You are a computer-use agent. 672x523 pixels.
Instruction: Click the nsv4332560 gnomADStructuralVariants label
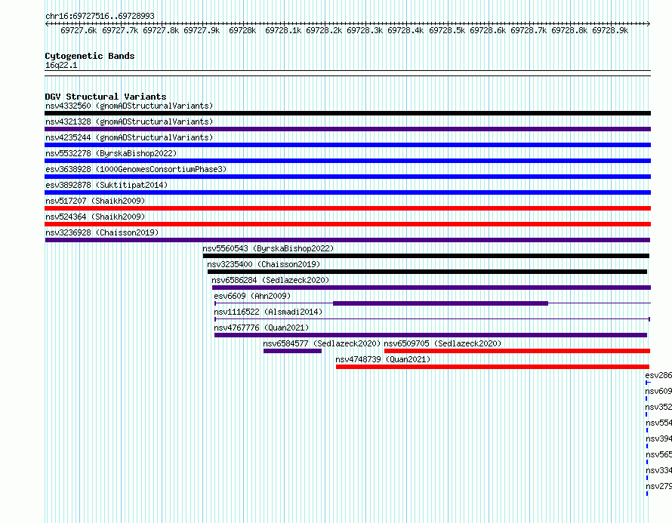[129, 106]
